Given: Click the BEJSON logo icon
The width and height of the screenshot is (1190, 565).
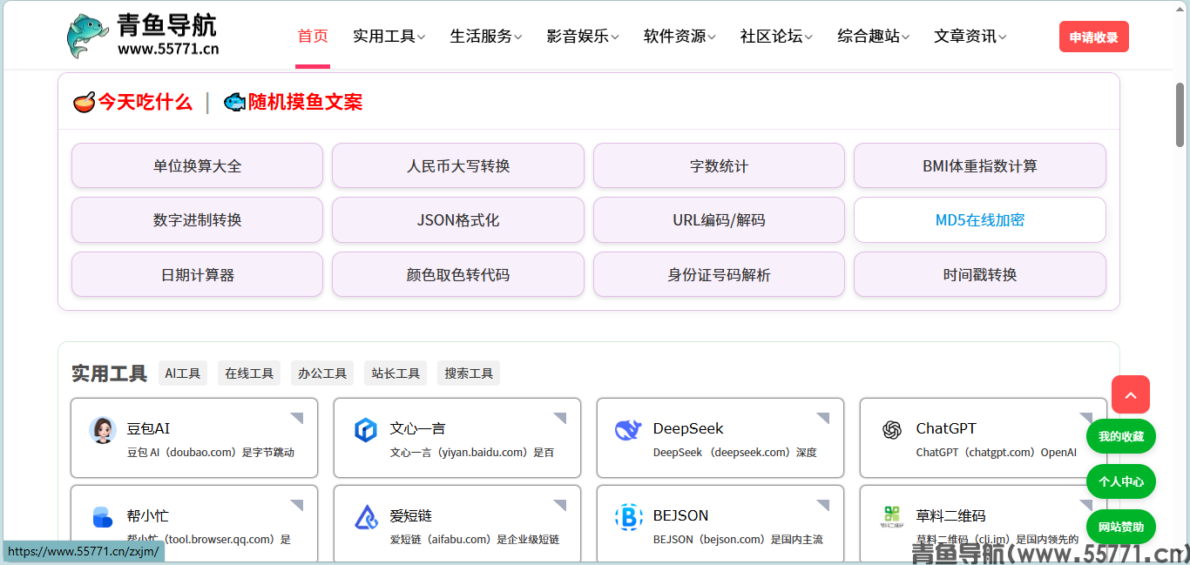Looking at the screenshot, I should pyautogui.click(x=628, y=517).
